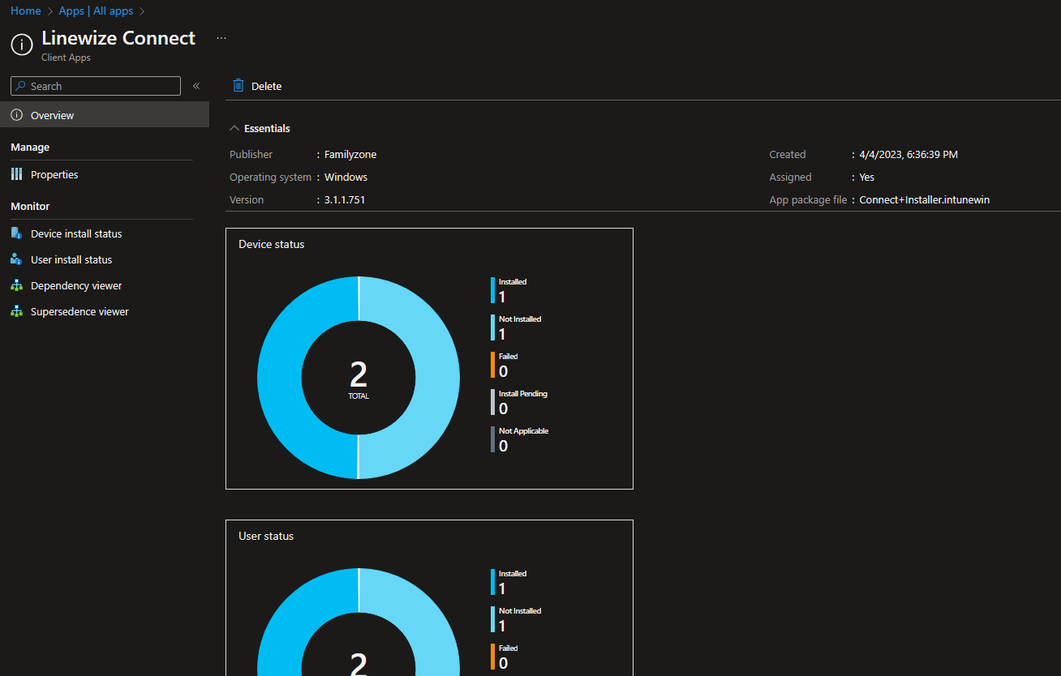Click Device status Install Pending swatch
This screenshot has height=676, width=1061.
pyautogui.click(x=492, y=402)
